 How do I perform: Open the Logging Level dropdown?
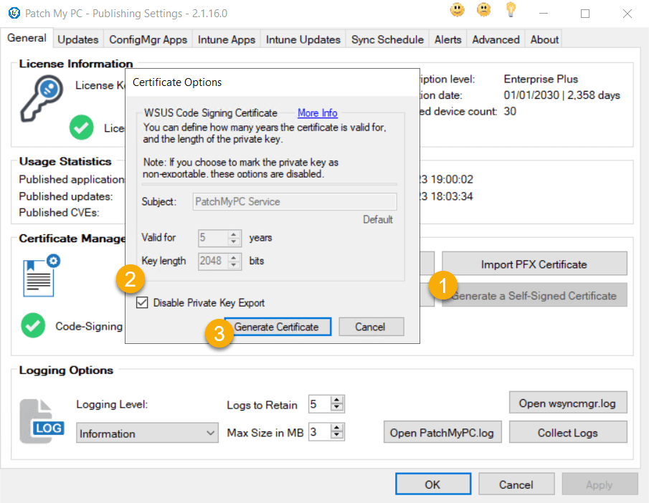tap(147, 433)
